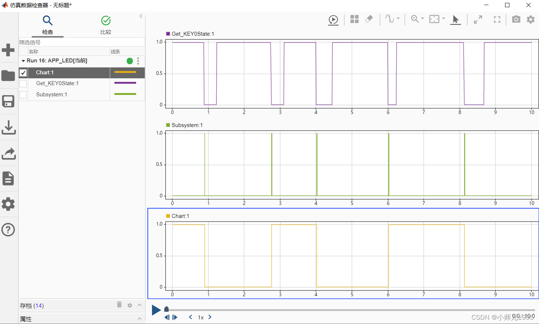Take a snapshot using the camera icon

(x=516, y=19)
